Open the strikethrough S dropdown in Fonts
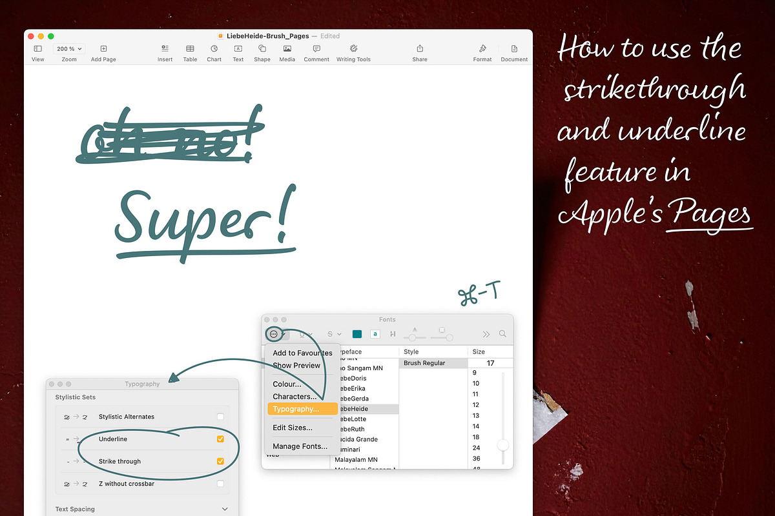Viewport: 775px width, 516px height. [334, 334]
